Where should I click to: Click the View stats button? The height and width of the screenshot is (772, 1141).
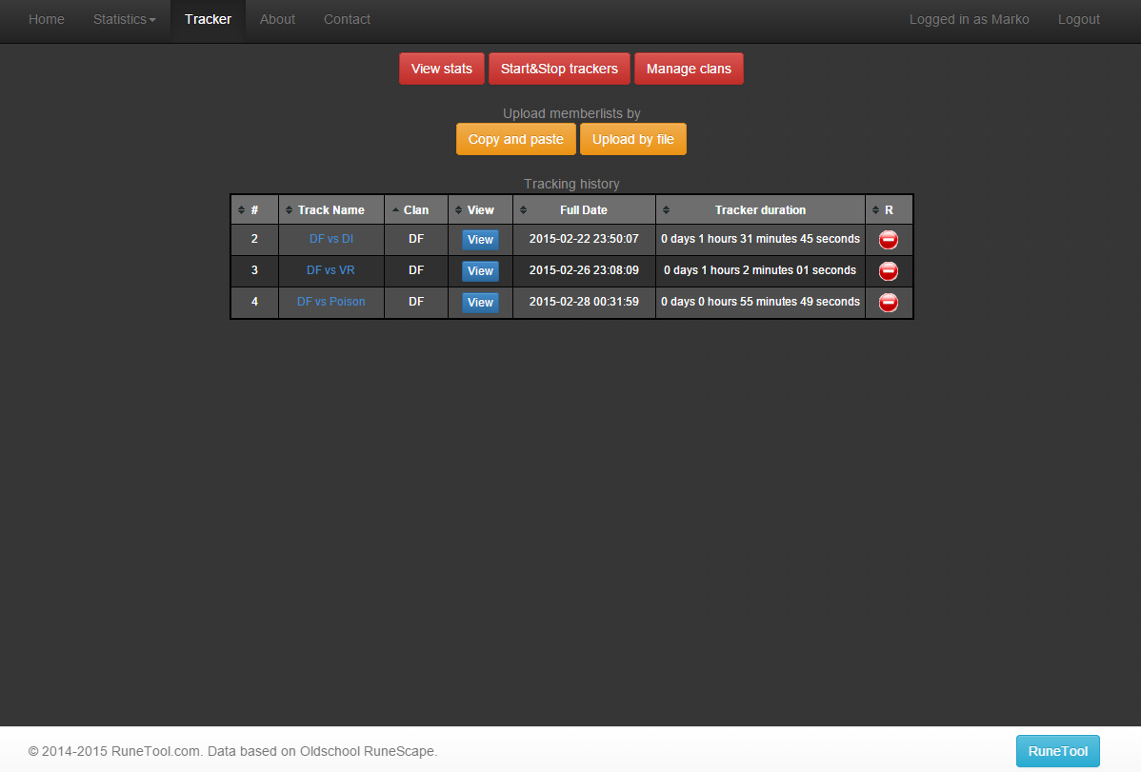coord(442,69)
